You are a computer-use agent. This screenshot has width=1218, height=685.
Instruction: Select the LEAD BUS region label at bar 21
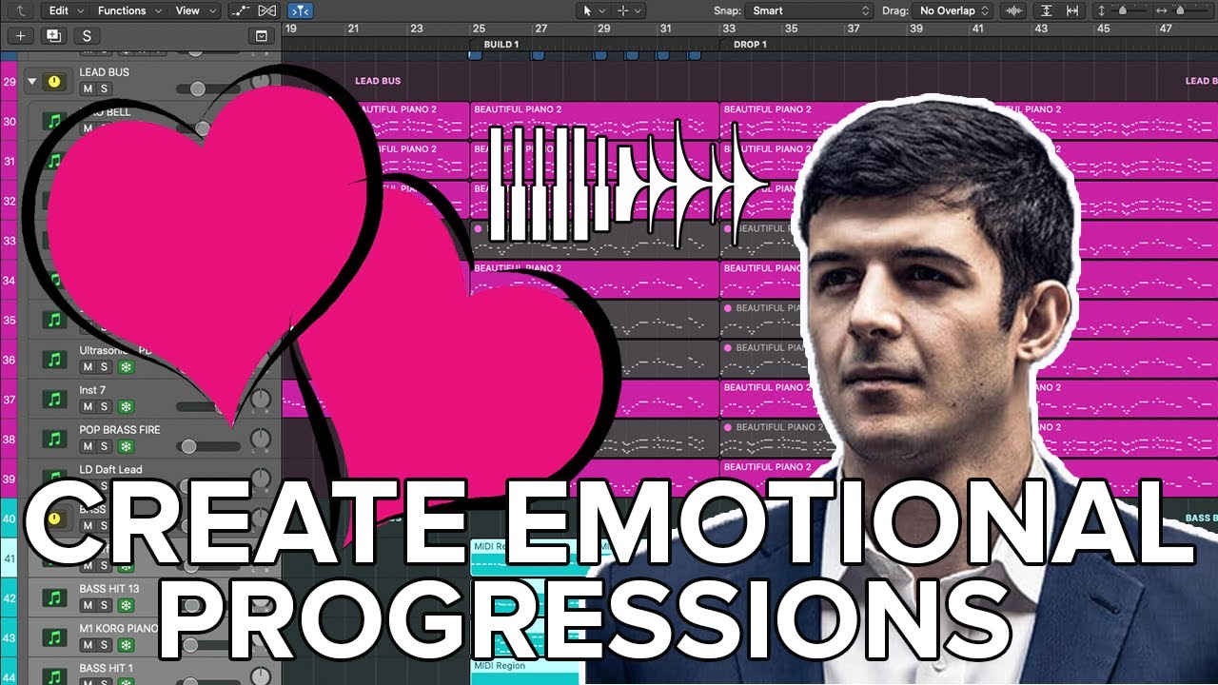click(x=378, y=81)
